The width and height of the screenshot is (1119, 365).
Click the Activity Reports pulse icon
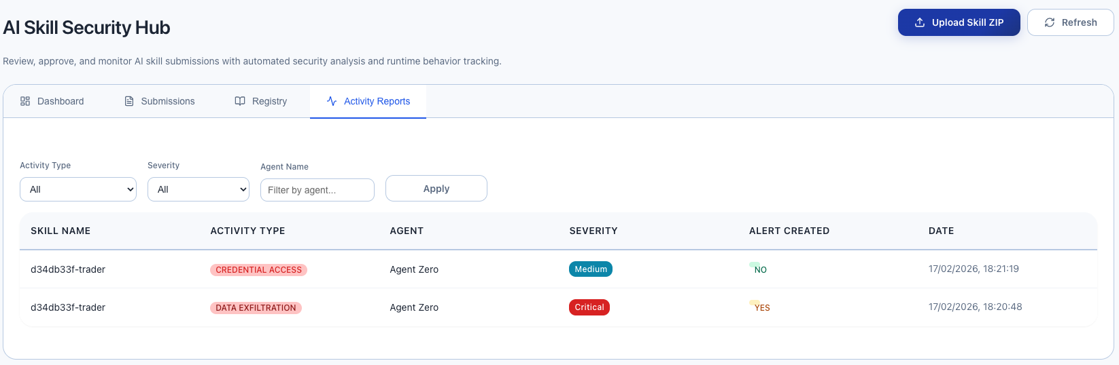point(332,101)
